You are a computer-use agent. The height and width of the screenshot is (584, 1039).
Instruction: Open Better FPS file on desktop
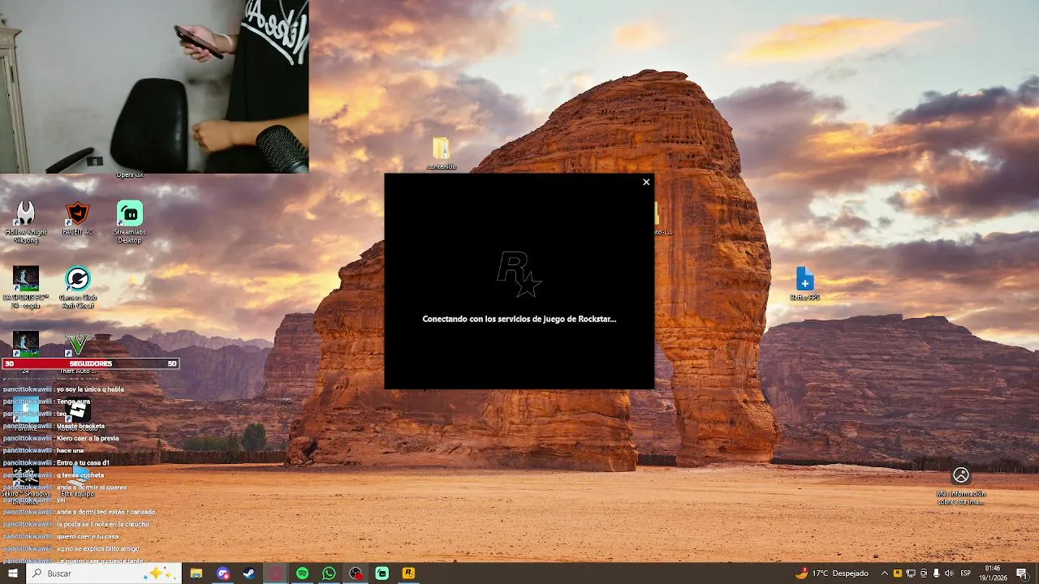[x=804, y=284]
